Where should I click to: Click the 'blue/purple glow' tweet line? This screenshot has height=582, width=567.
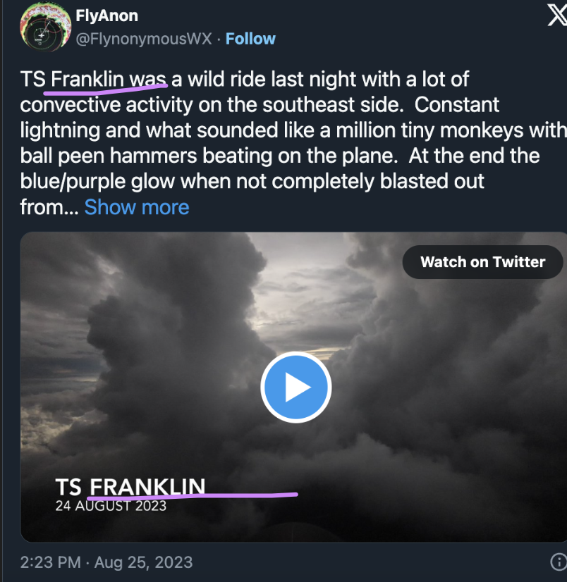tap(252, 181)
